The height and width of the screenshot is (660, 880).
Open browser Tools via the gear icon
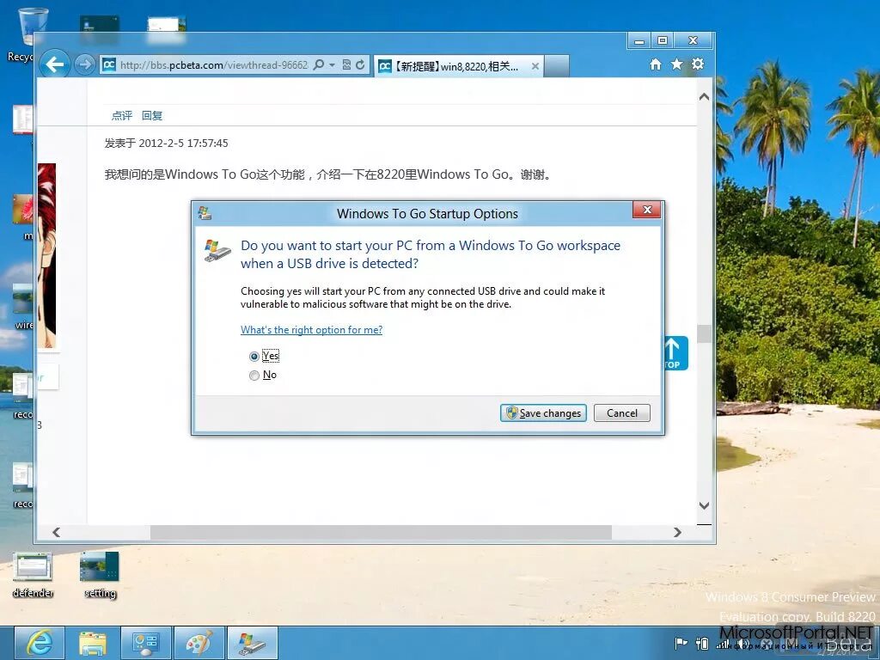[698, 64]
